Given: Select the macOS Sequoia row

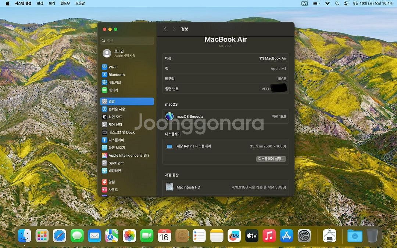Looking at the screenshot, I should tap(225, 116).
